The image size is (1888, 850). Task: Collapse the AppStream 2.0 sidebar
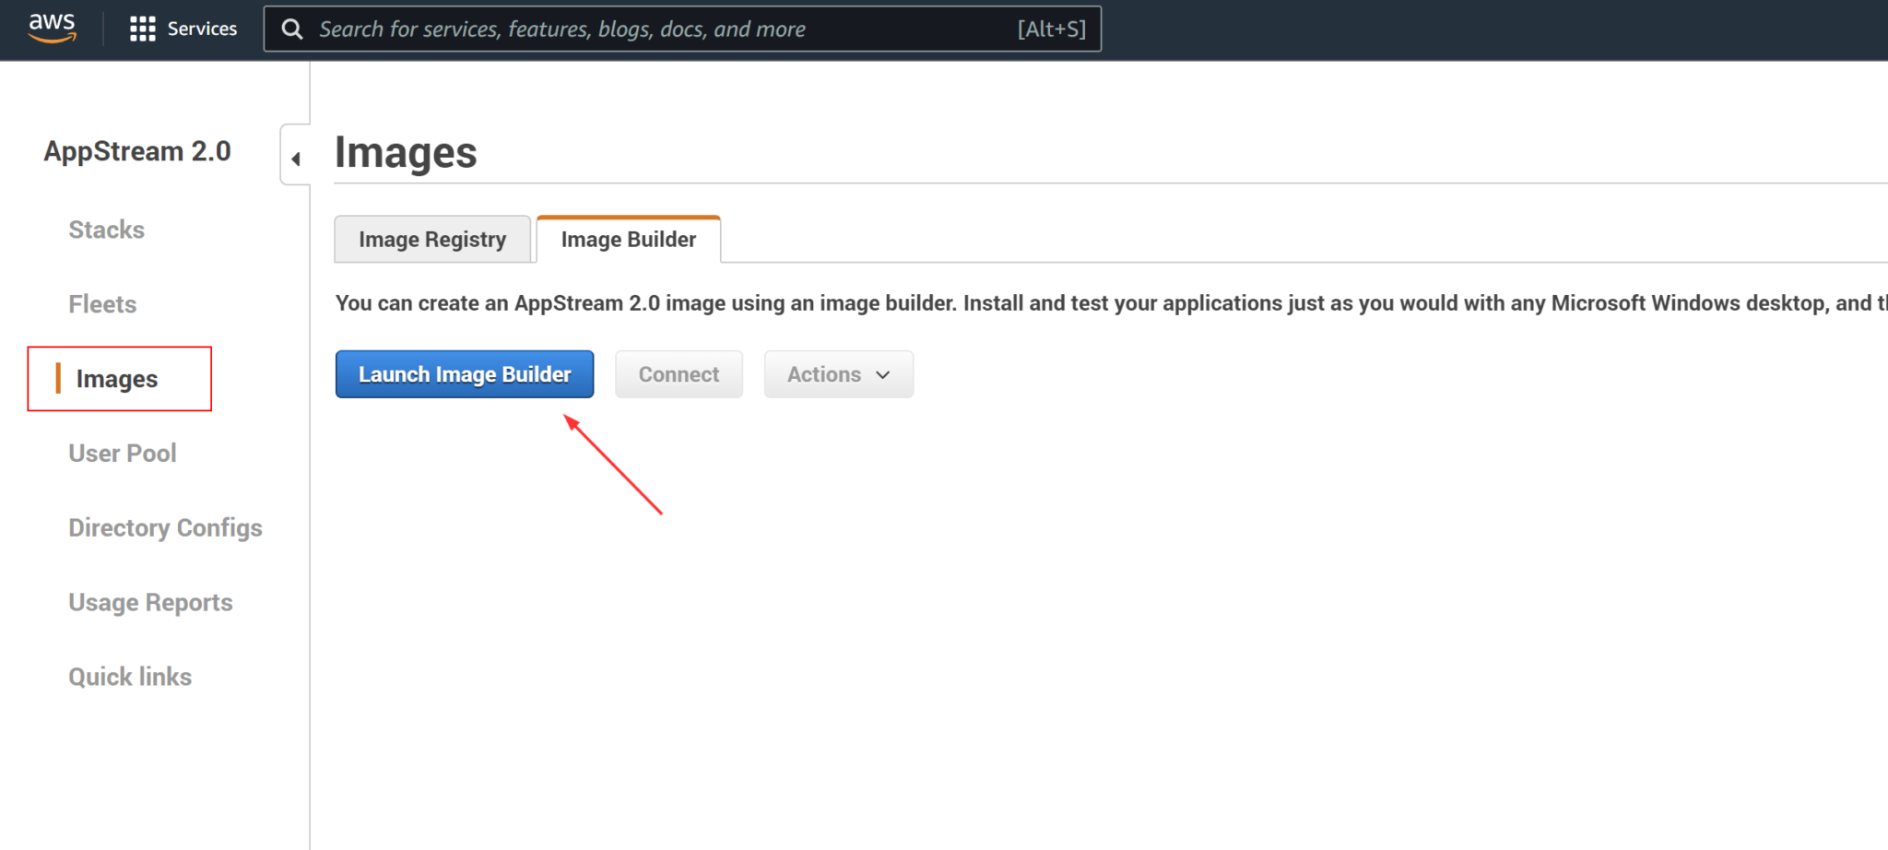pos(295,157)
